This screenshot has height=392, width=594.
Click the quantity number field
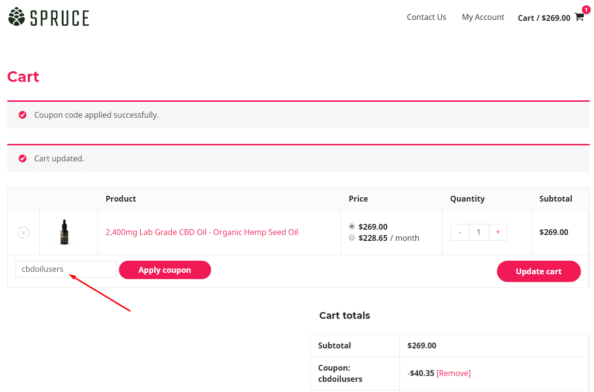point(478,233)
